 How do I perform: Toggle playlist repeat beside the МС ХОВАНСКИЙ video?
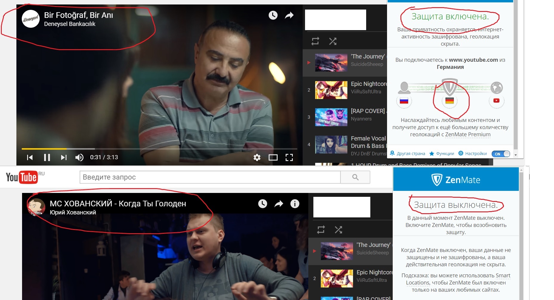tap(321, 229)
